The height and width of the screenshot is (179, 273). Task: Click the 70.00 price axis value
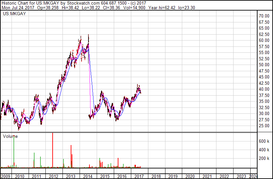point(264,16)
